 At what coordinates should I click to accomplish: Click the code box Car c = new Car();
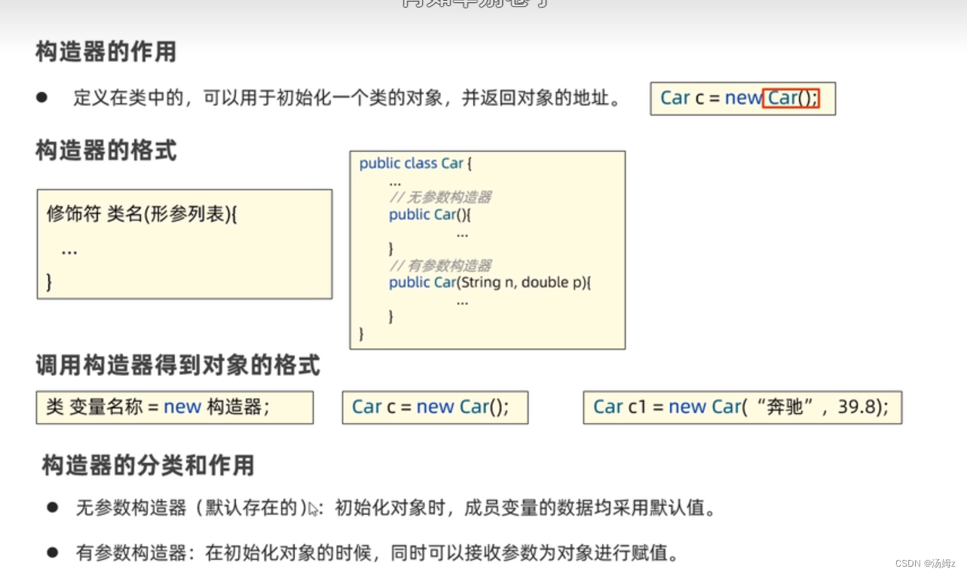(435, 406)
